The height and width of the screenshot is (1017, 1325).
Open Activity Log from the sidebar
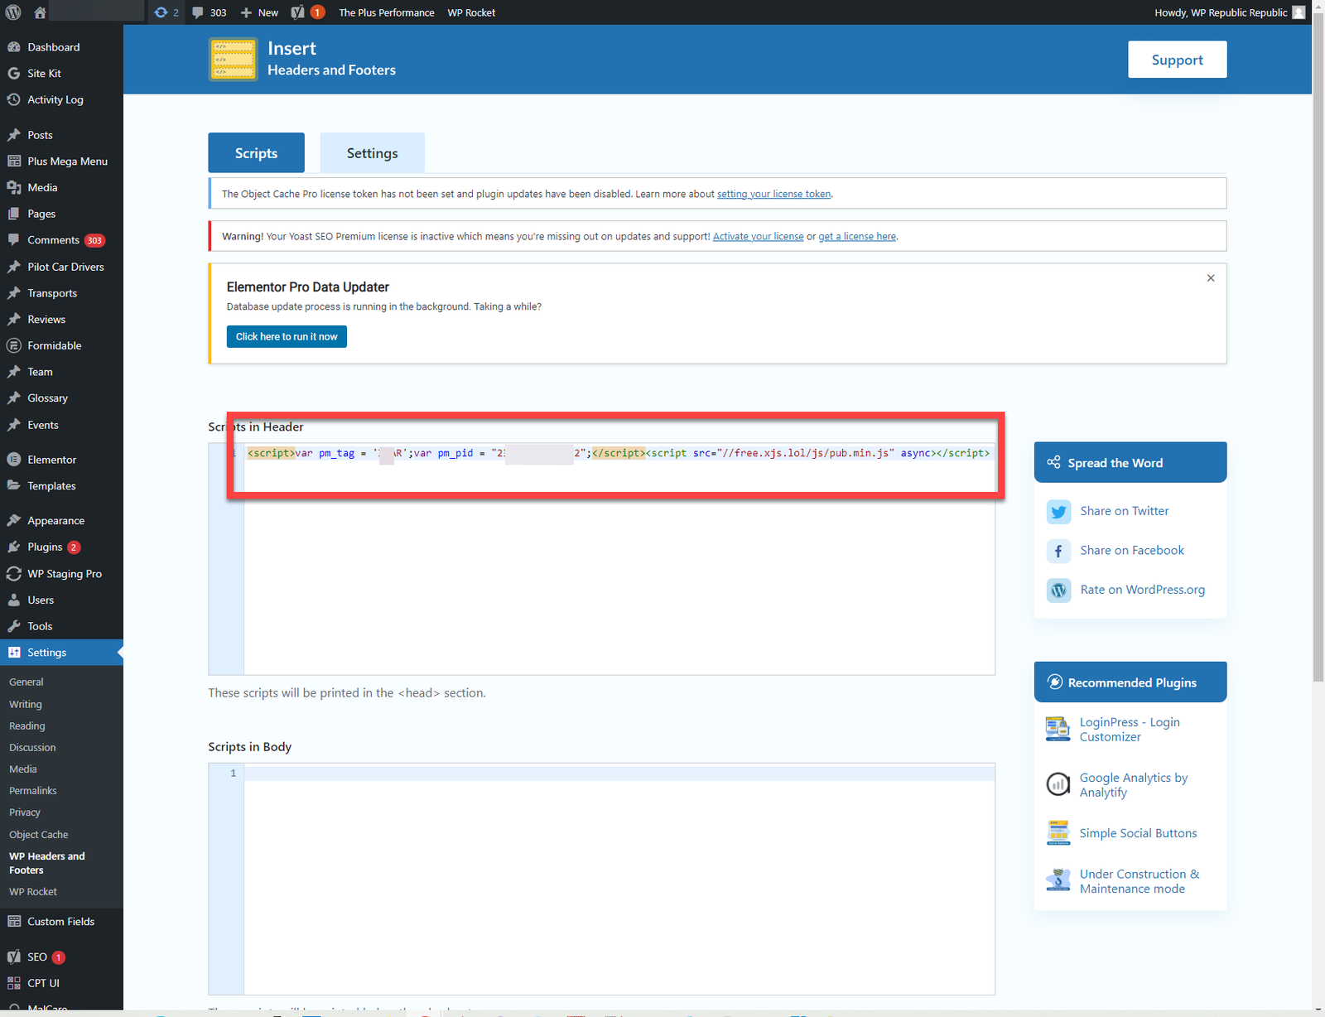(x=14, y=99)
